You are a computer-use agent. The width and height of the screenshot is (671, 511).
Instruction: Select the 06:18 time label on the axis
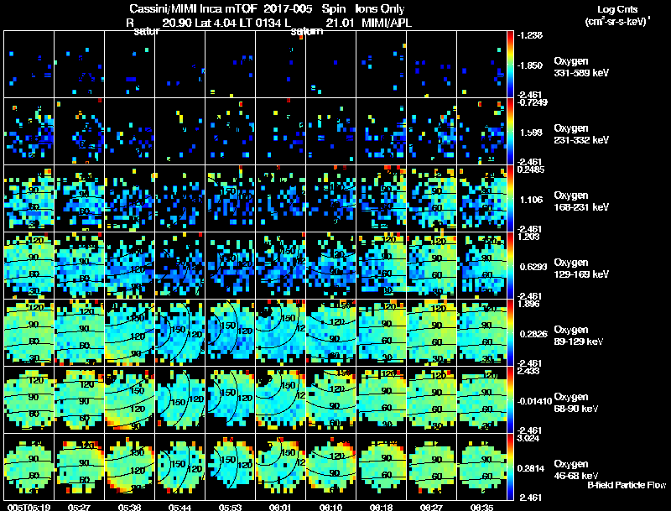[x=381, y=507]
